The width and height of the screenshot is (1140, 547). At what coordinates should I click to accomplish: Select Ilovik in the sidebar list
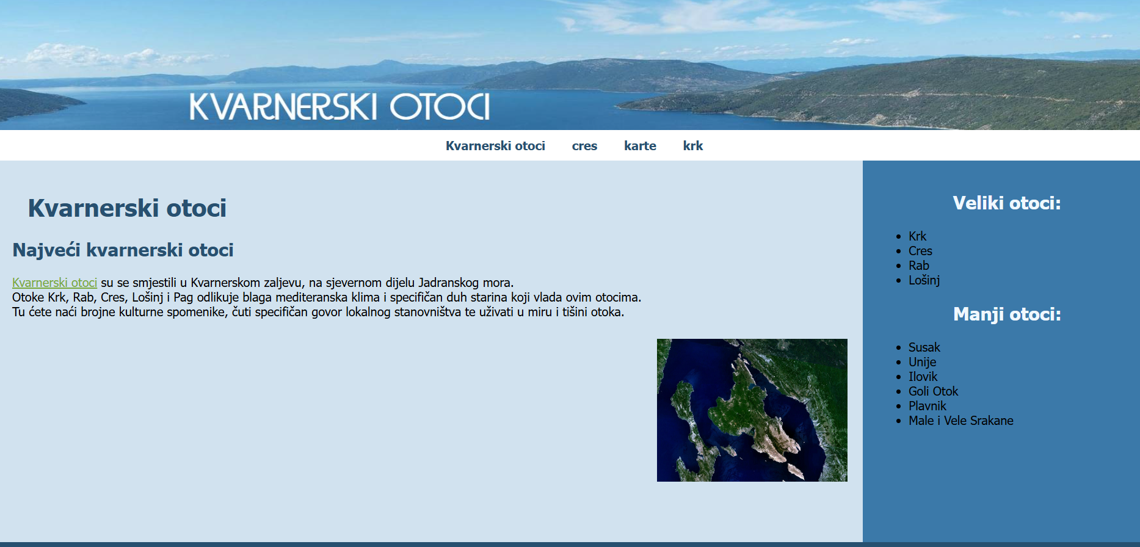coord(923,377)
